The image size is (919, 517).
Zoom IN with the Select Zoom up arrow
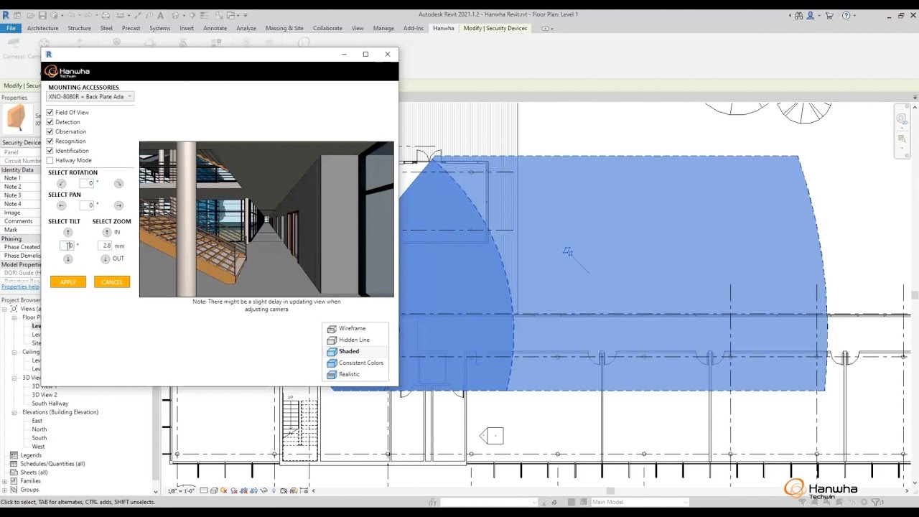pyautogui.click(x=106, y=233)
